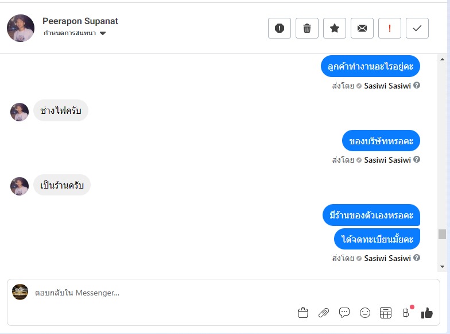The image size is (450, 334).
Task: Attach a file with paperclip icon
Action: pos(324,313)
